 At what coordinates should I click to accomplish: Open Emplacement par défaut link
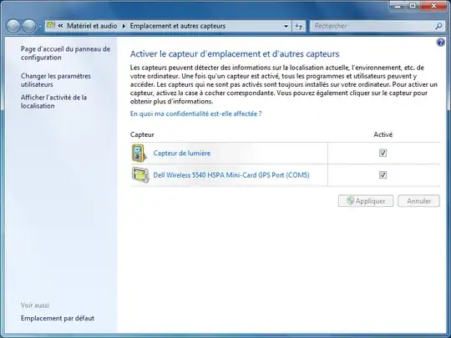[x=58, y=318]
